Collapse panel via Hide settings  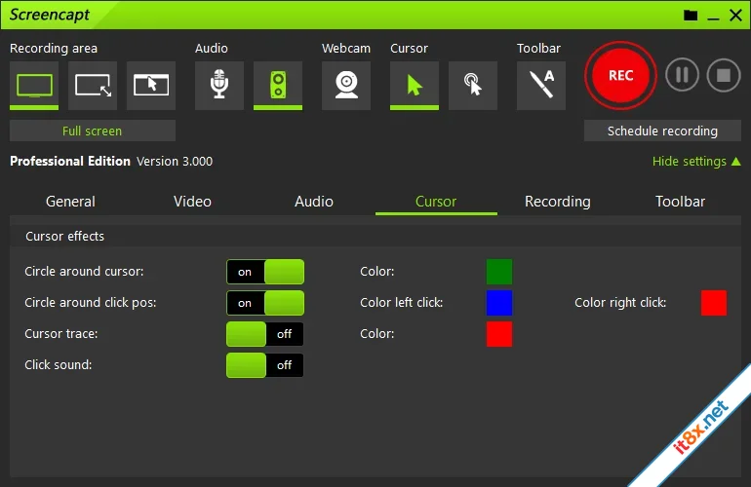point(696,162)
